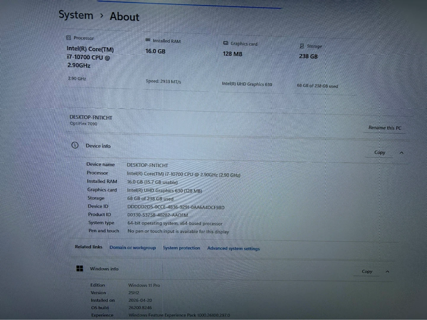Collapse the Device info section chevron

pos(401,153)
